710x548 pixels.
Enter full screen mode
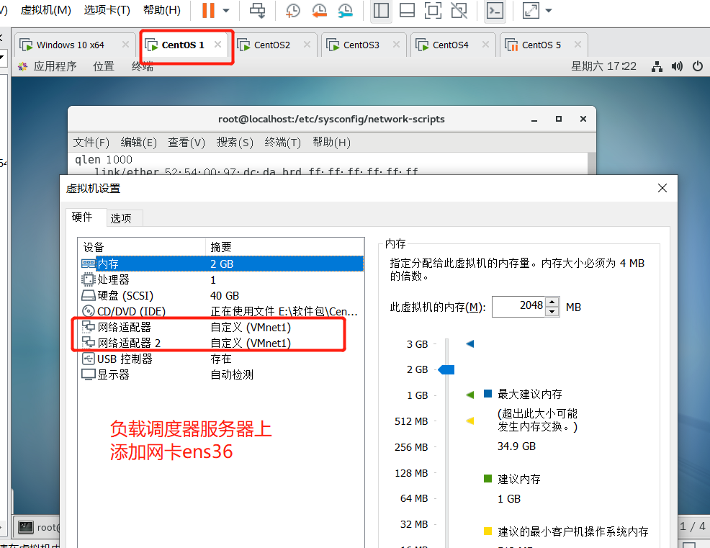pos(433,11)
